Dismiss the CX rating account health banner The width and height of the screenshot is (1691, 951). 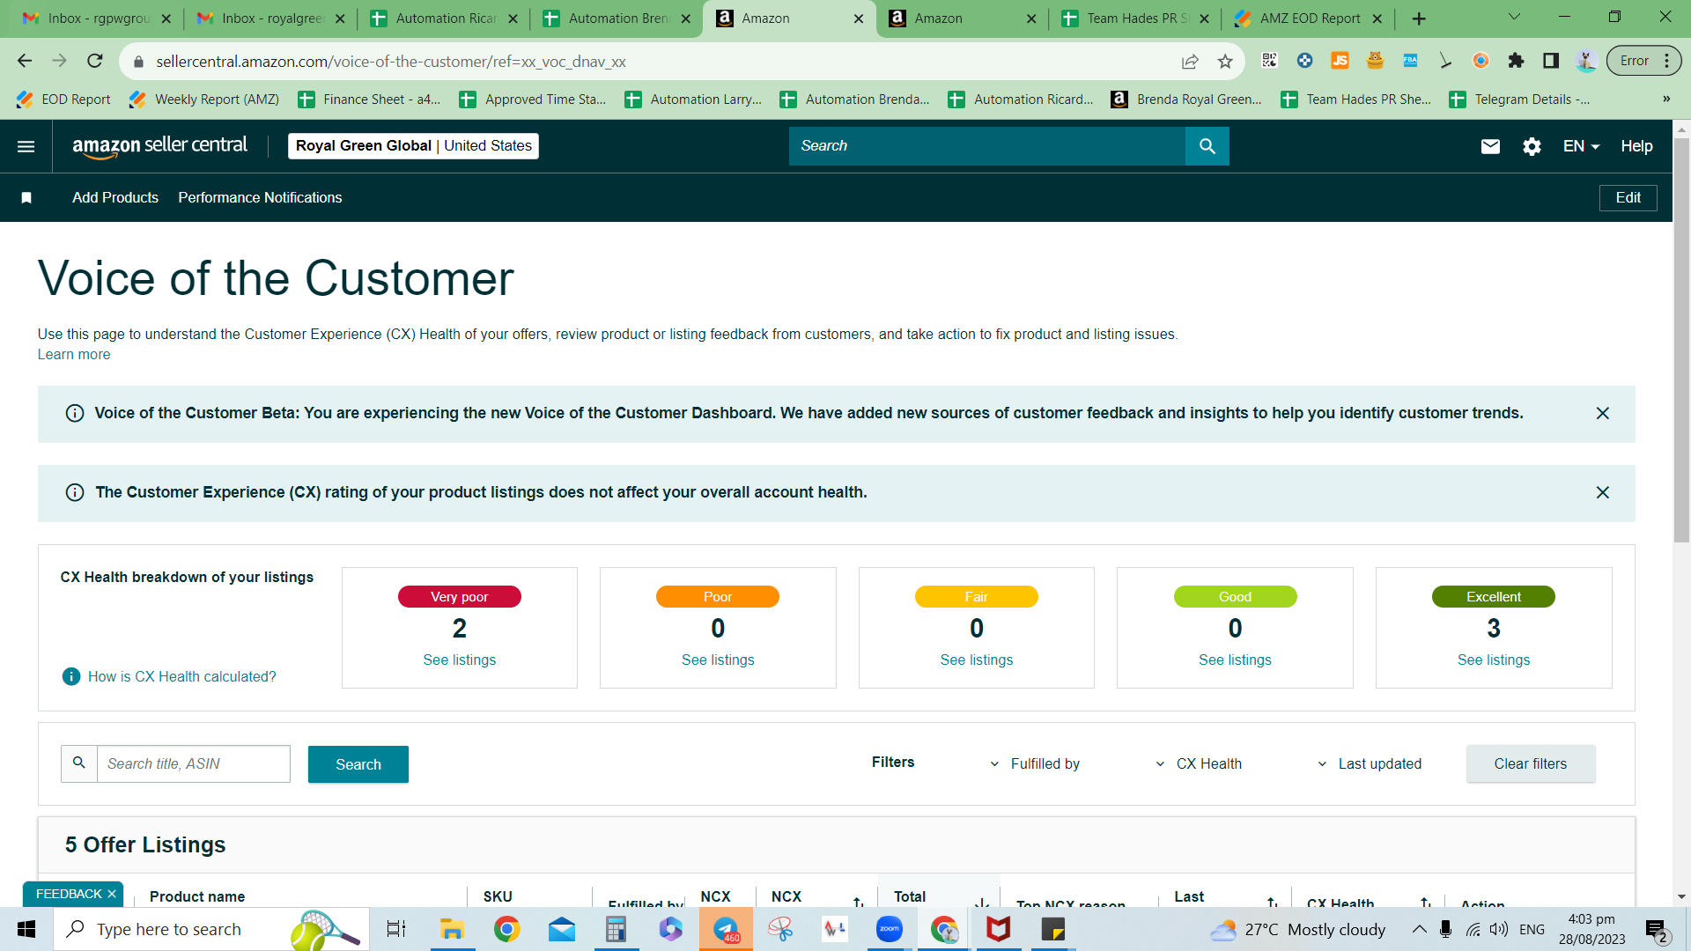[1603, 493]
